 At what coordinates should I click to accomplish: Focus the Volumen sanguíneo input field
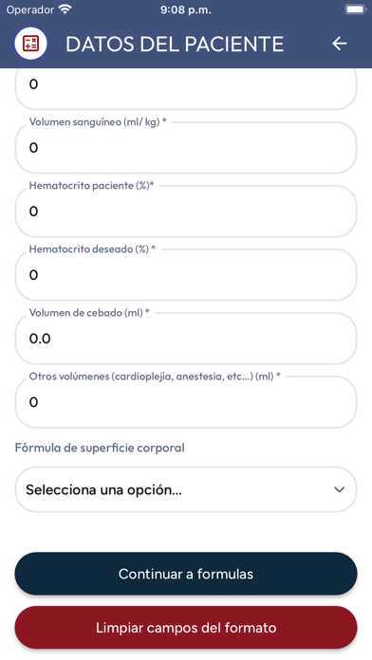point(186,148)
